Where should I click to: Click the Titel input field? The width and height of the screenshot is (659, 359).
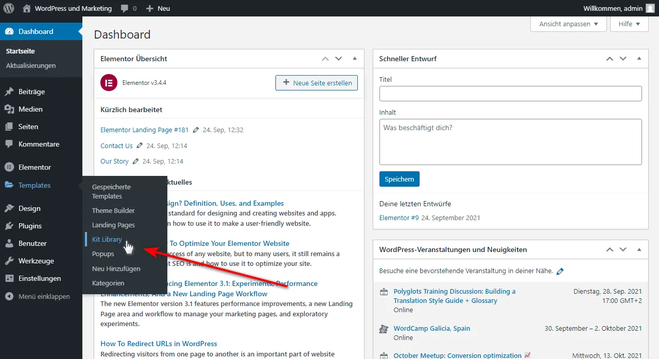click(x=511, y=94)
